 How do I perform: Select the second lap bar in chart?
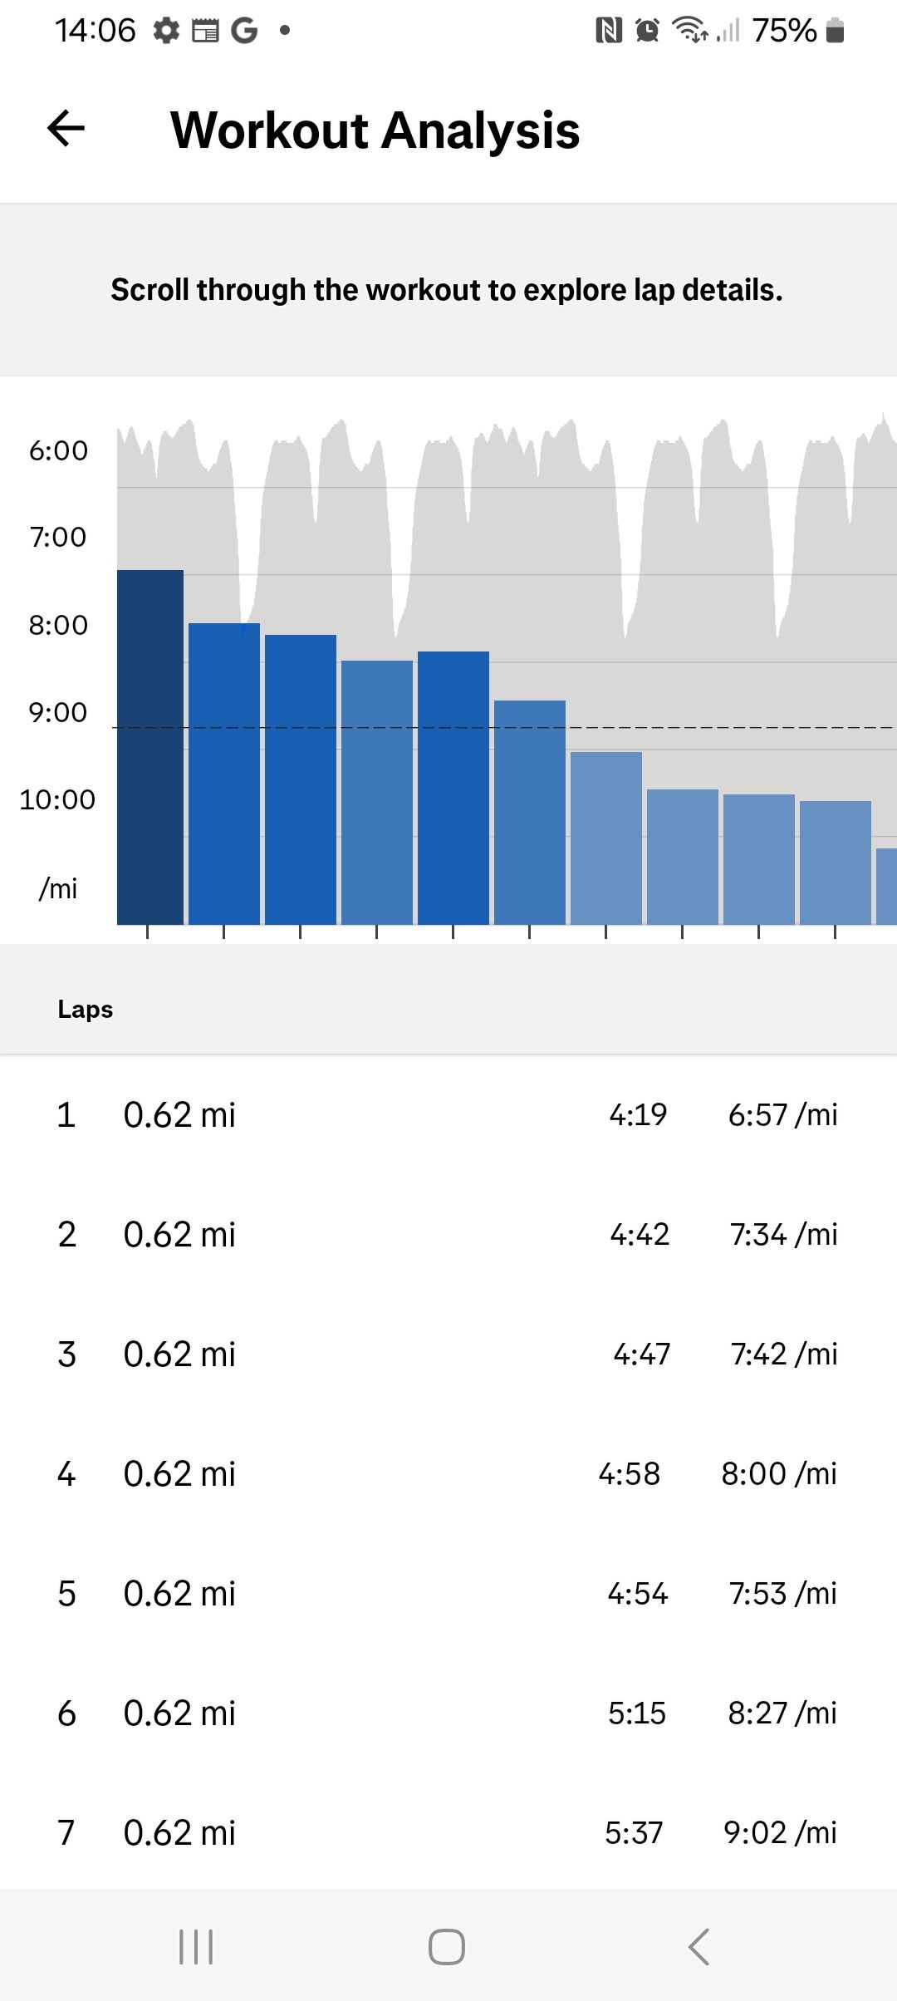[224, 773]
